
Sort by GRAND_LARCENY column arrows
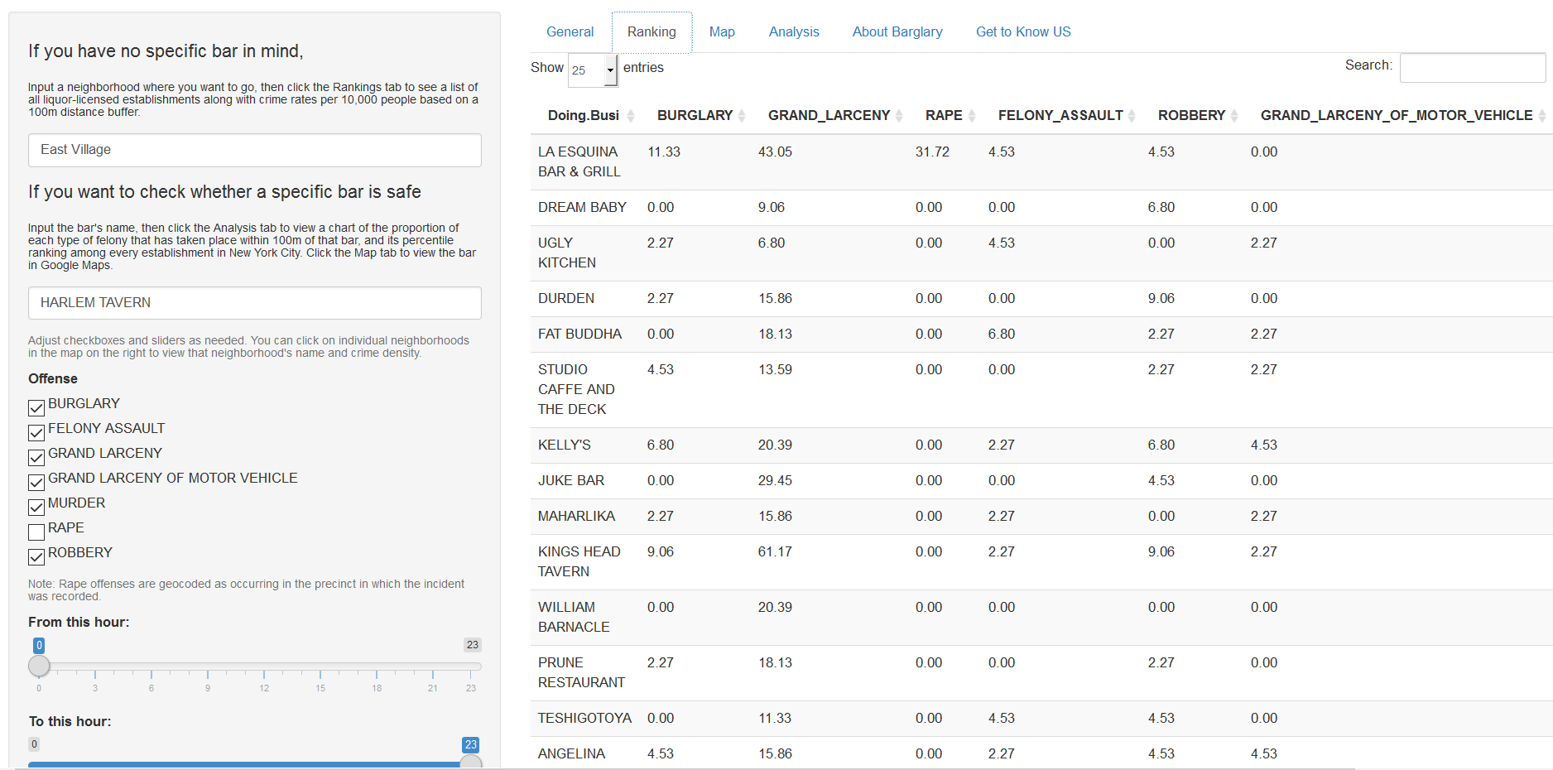pyautogui.click(x=899, y=116)
